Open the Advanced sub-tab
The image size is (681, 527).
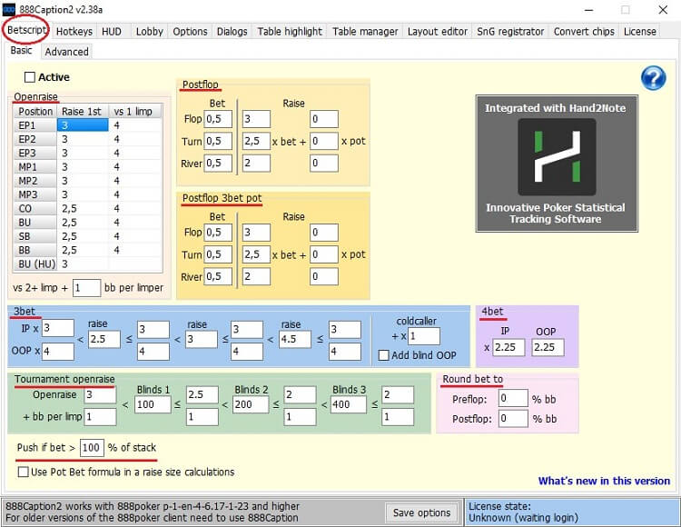pyautogui.click(x=66, y=52)
